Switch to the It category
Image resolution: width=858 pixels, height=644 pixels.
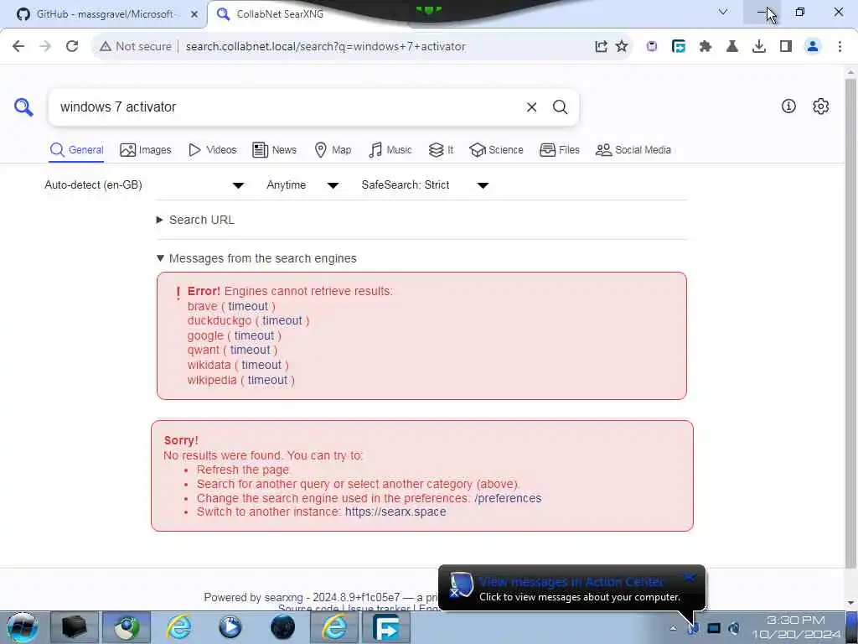point(441,150)
